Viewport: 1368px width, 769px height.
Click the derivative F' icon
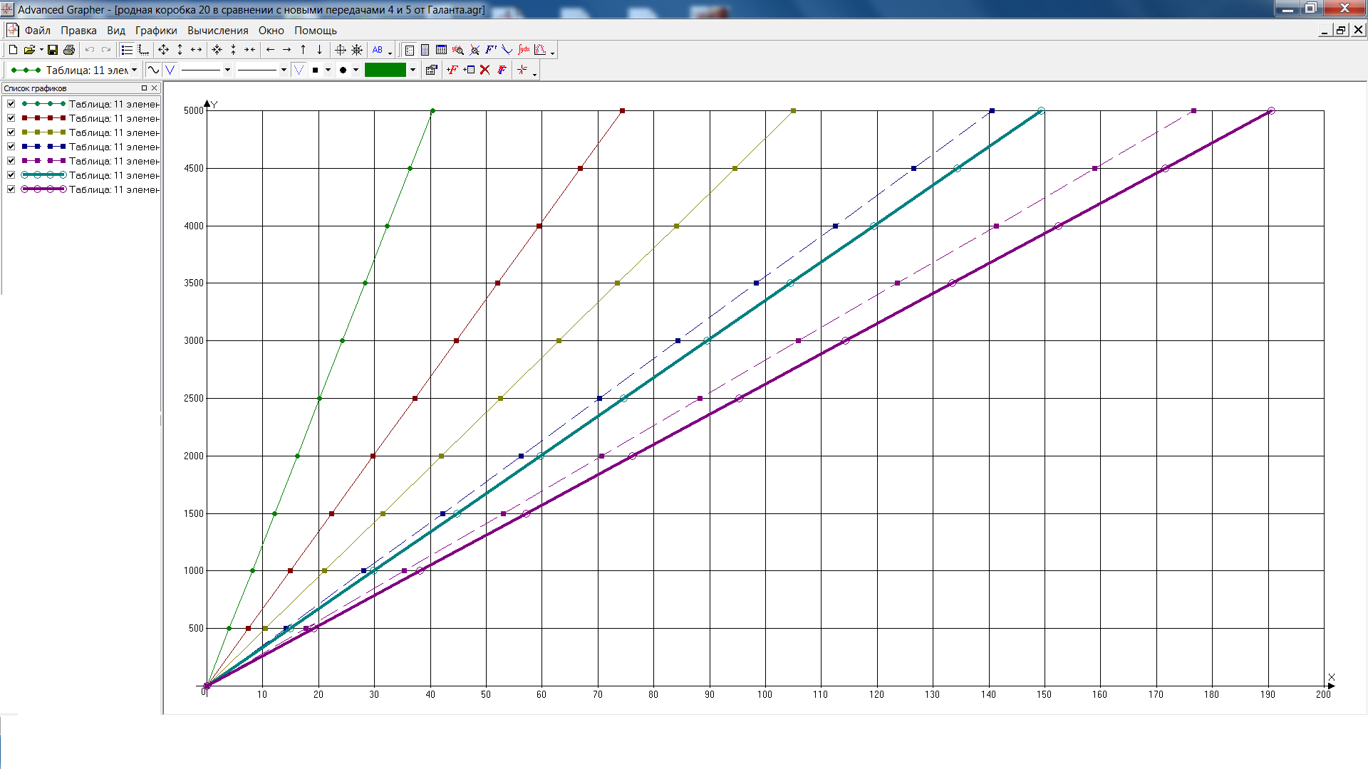(x=491, y=50)
